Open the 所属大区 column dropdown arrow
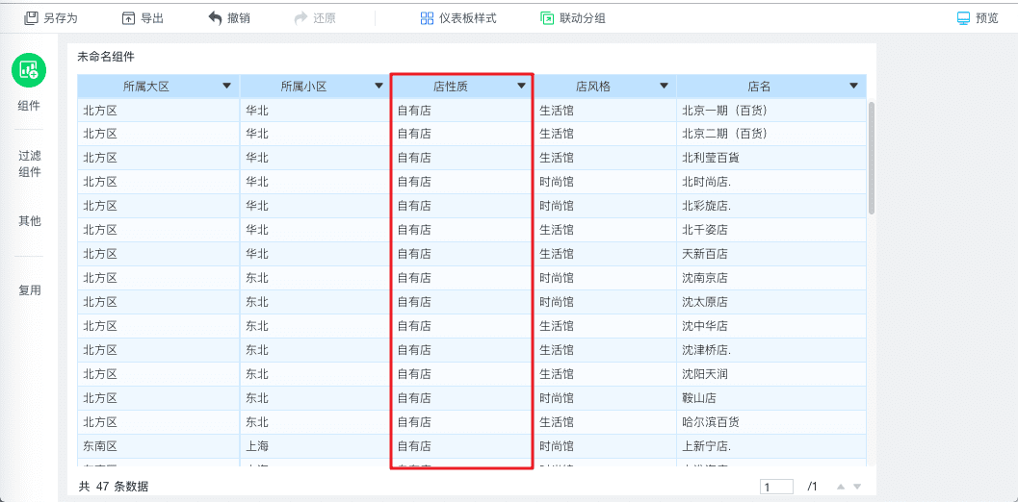Image resolution: width=1018 pixels, height=502 pixels. pyautogui.click(x=226, y=86)
